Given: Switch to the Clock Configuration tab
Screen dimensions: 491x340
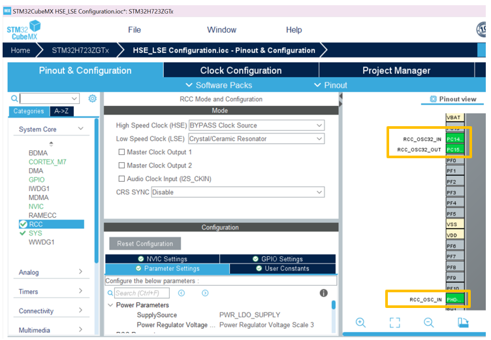Looking at the screenshot, I should (241, 70).
